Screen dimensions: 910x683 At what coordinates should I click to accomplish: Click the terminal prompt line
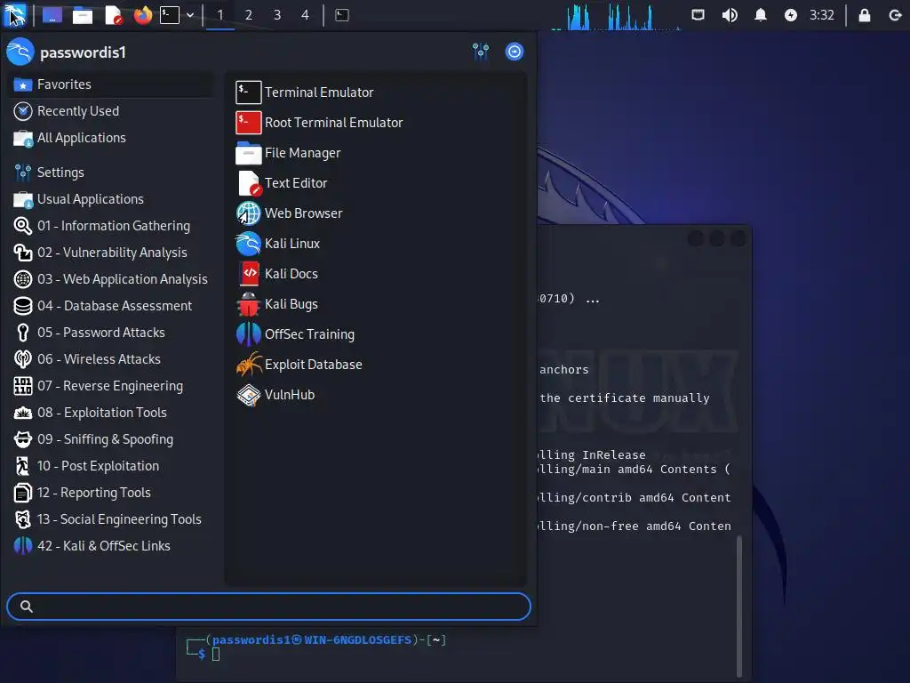[316, 647]
